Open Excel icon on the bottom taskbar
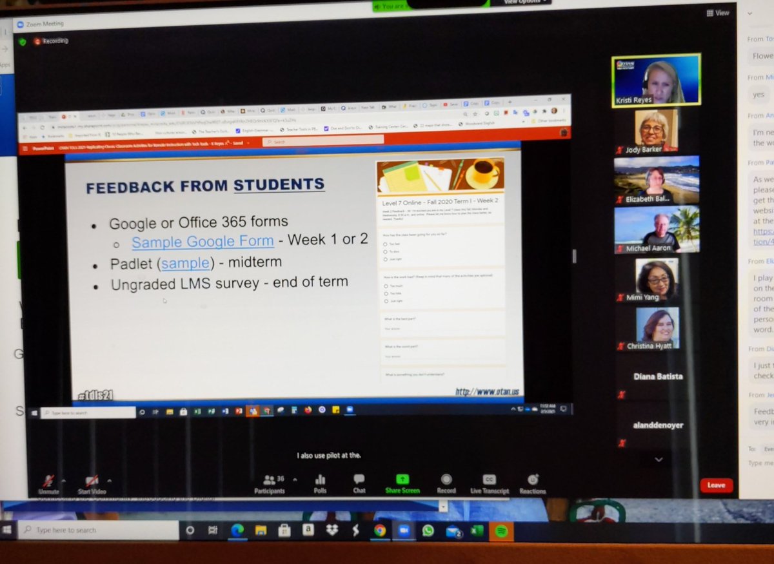The height and width of the screenshot is (564, 774). pyautogui.click(x=477, y=530)
